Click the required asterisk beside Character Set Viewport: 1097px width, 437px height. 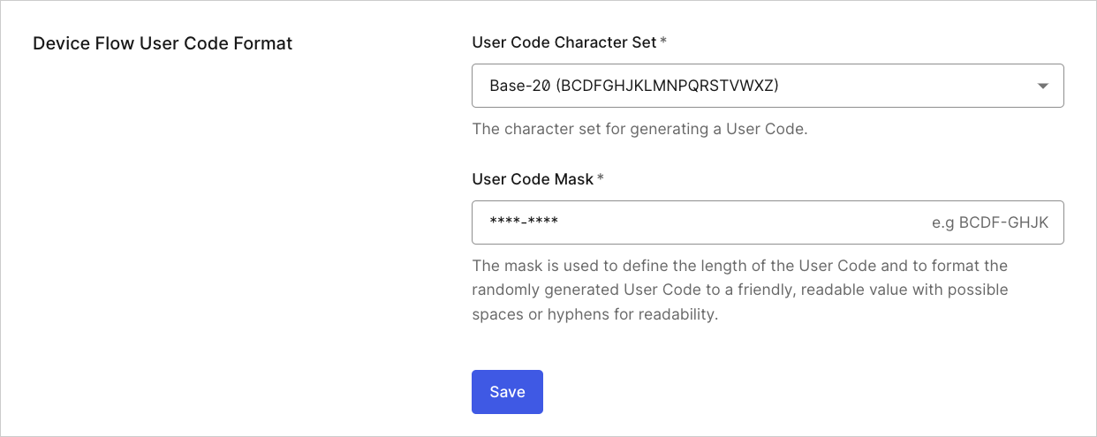tap(663, 41)
